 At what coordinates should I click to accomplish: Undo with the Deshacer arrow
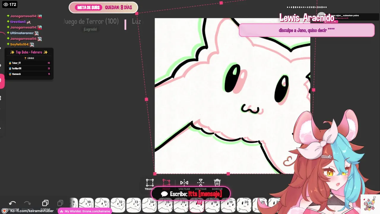coord(12,203)
